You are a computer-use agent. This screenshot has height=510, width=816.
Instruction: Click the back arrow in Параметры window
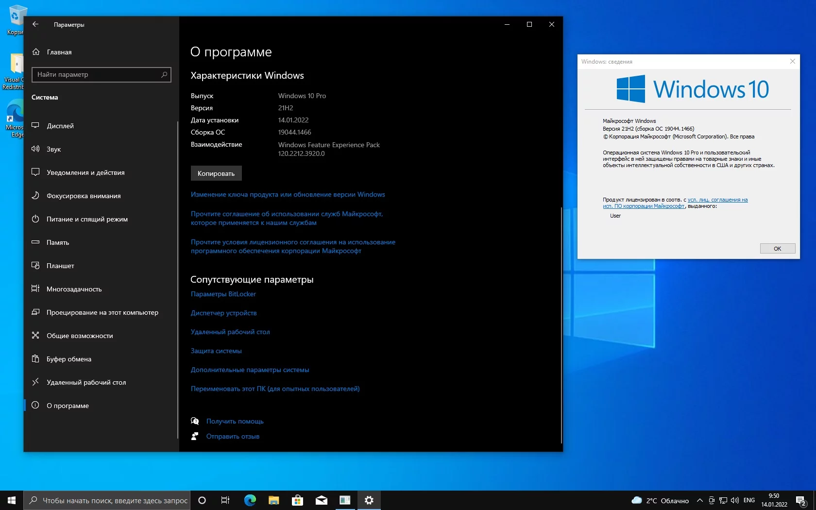[x=35, y=24]
